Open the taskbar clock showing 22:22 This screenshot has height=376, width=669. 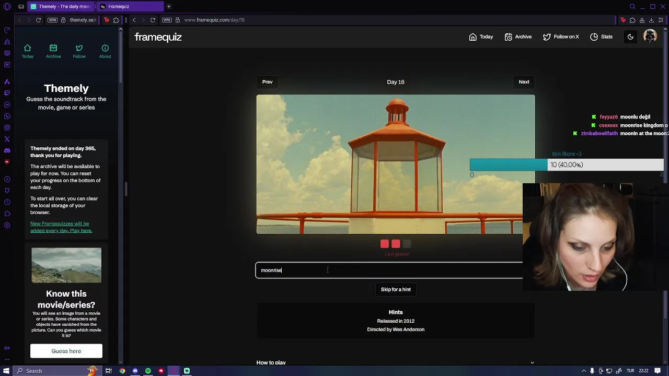644,371
